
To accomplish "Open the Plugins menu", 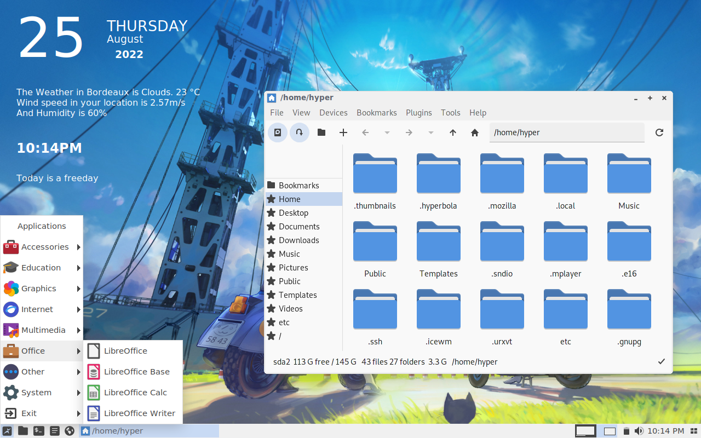I will pyautogui.click(x=419, y=113).
